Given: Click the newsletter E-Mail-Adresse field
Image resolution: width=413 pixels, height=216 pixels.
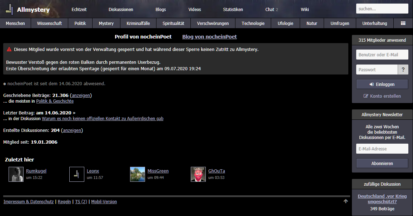Looking at the screenshot, I should point(382,149).
